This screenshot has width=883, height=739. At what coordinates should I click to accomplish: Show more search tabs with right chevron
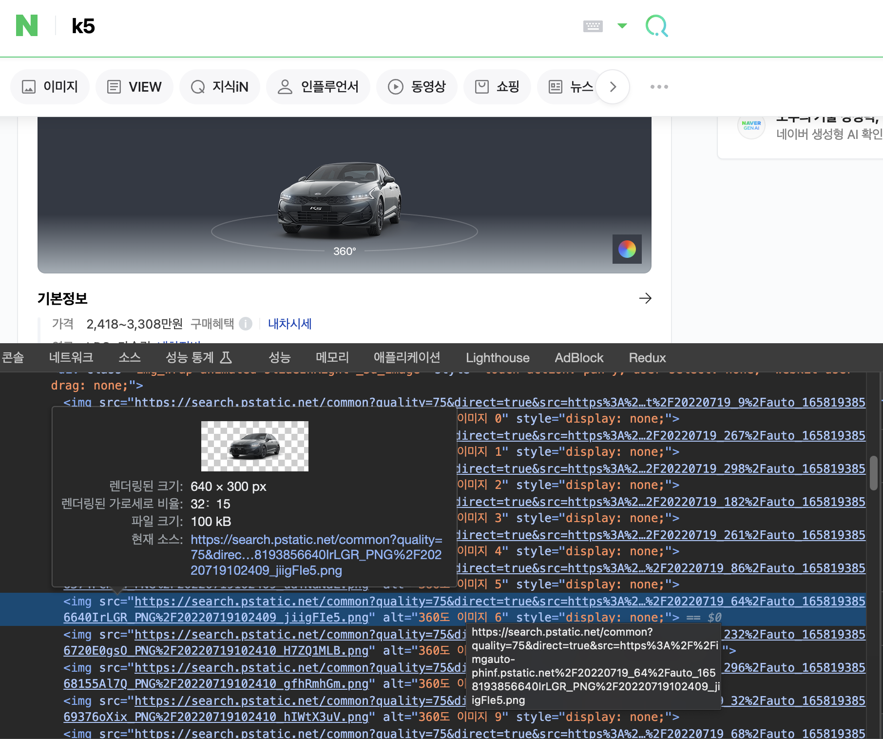click(613, 87)
